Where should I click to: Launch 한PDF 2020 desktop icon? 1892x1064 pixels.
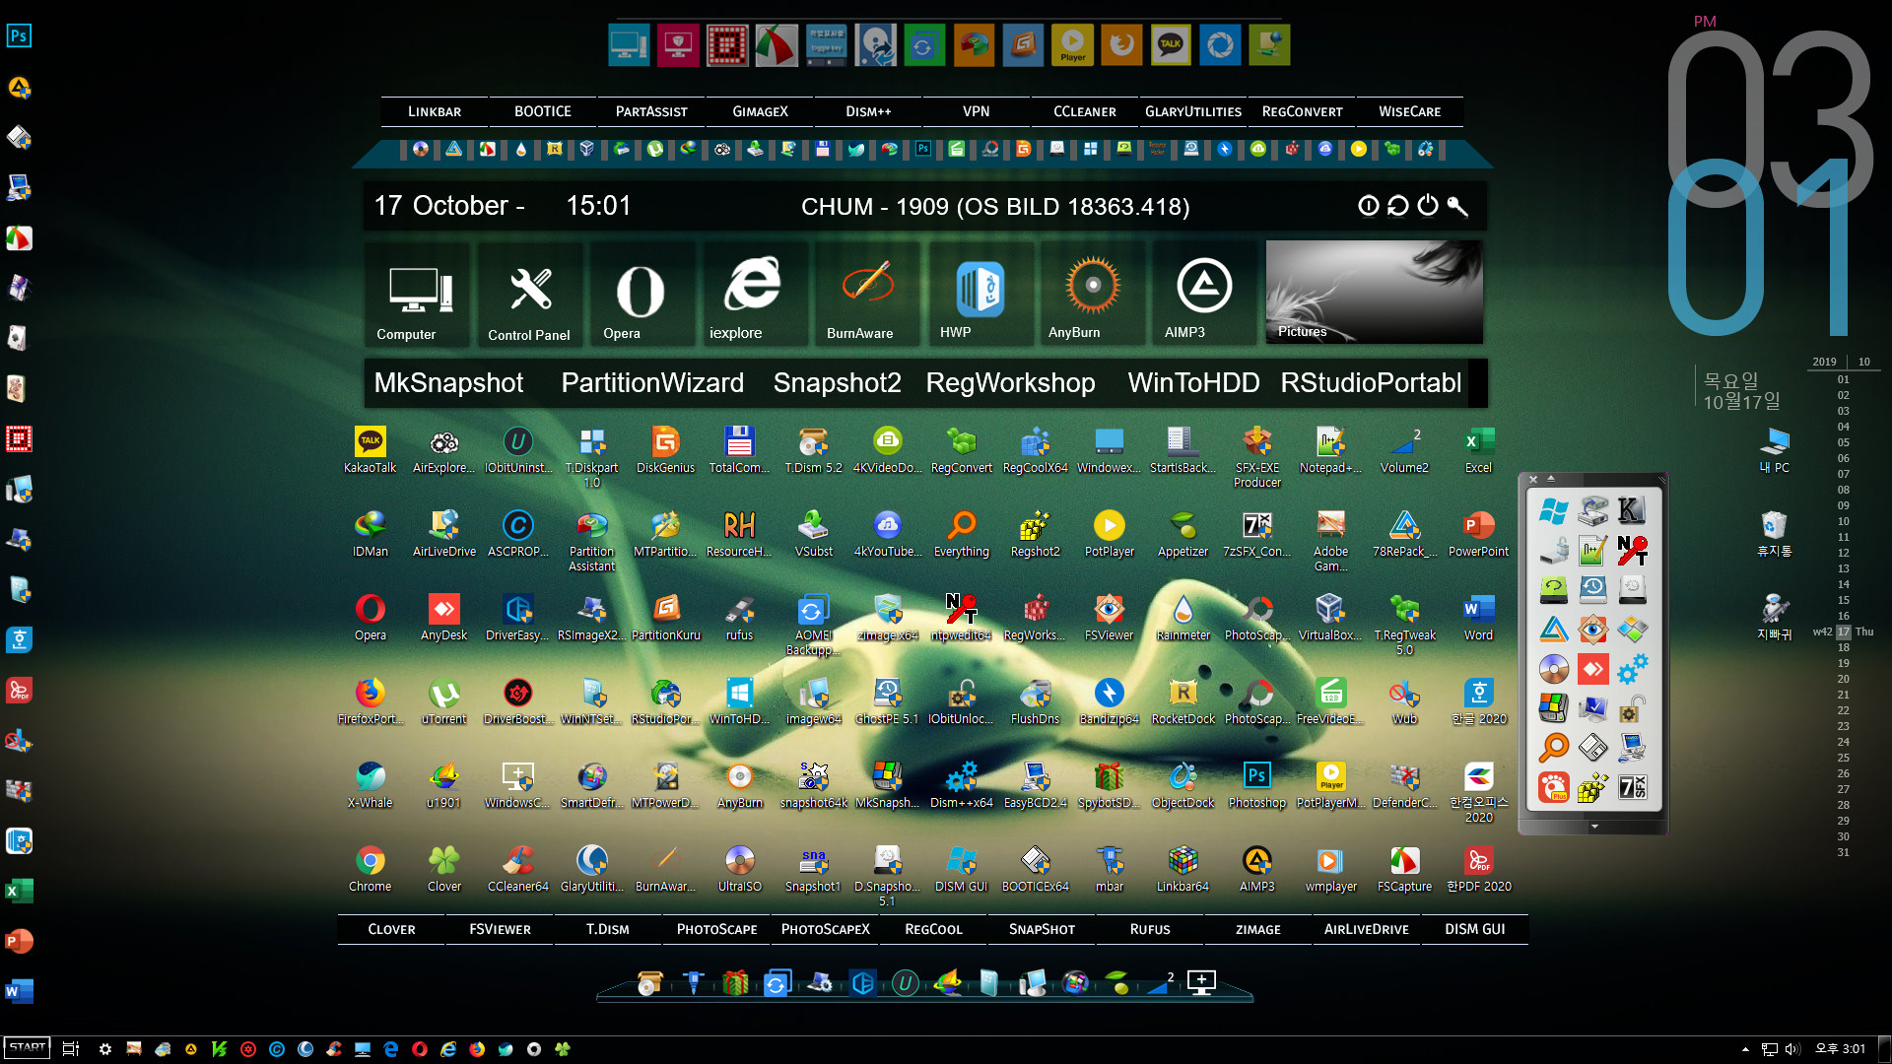(1478, 868)
